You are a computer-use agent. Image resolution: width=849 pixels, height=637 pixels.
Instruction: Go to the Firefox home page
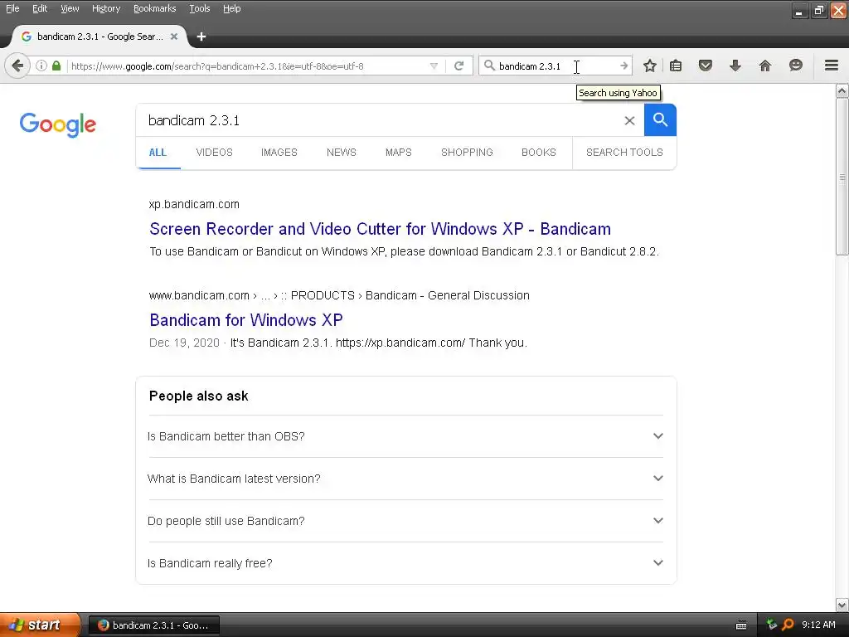click(x=764, y=66)
